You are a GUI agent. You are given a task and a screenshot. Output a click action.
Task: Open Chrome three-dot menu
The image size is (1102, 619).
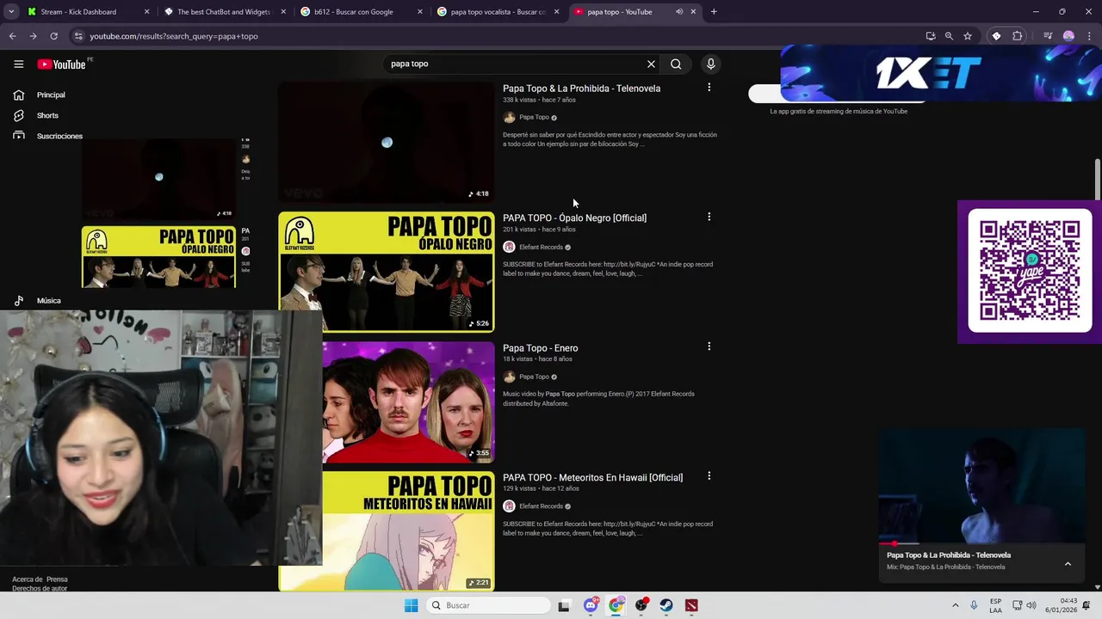[1089, 36]
